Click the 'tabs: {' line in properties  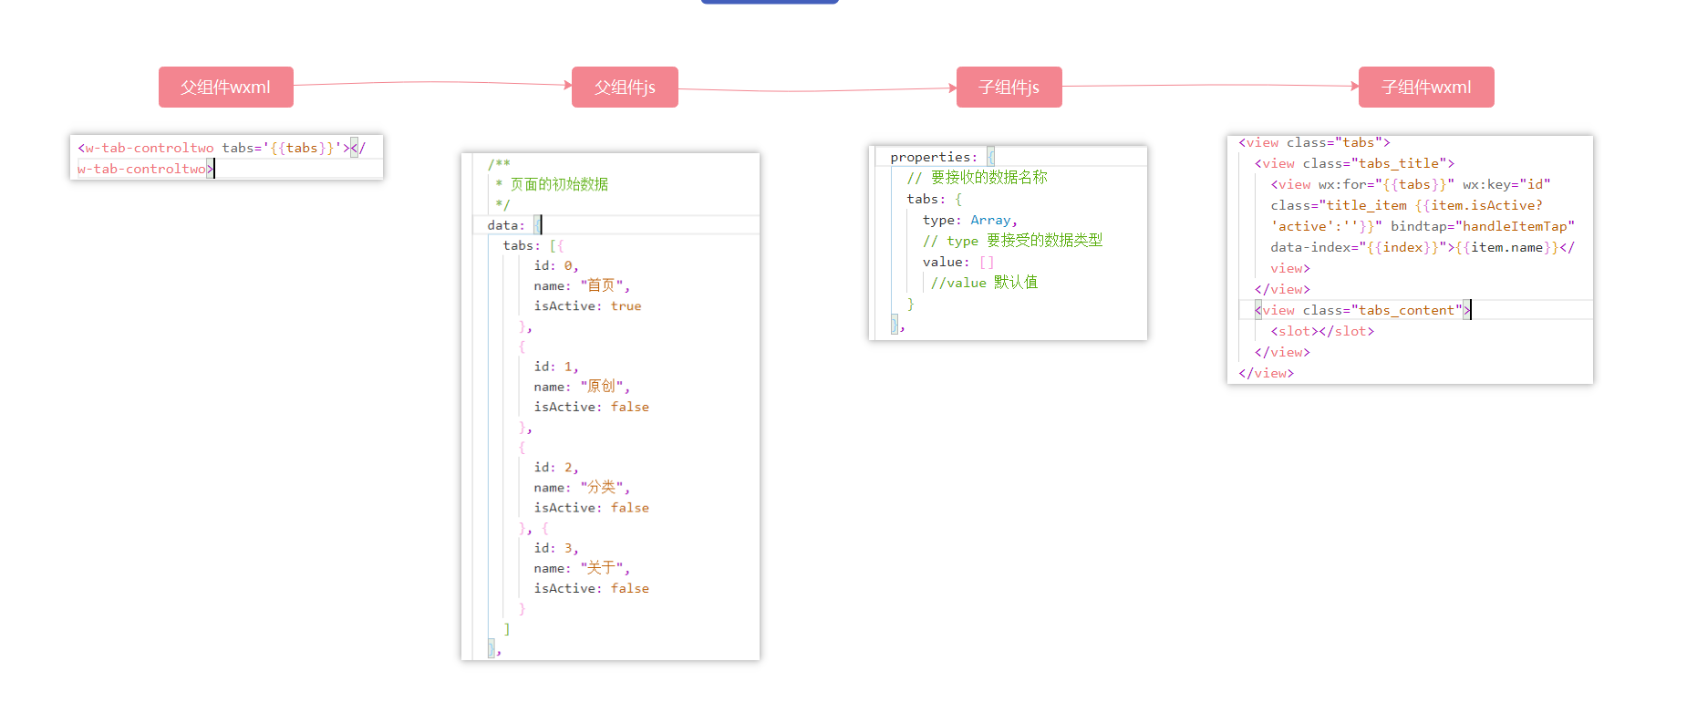point(935,199)
